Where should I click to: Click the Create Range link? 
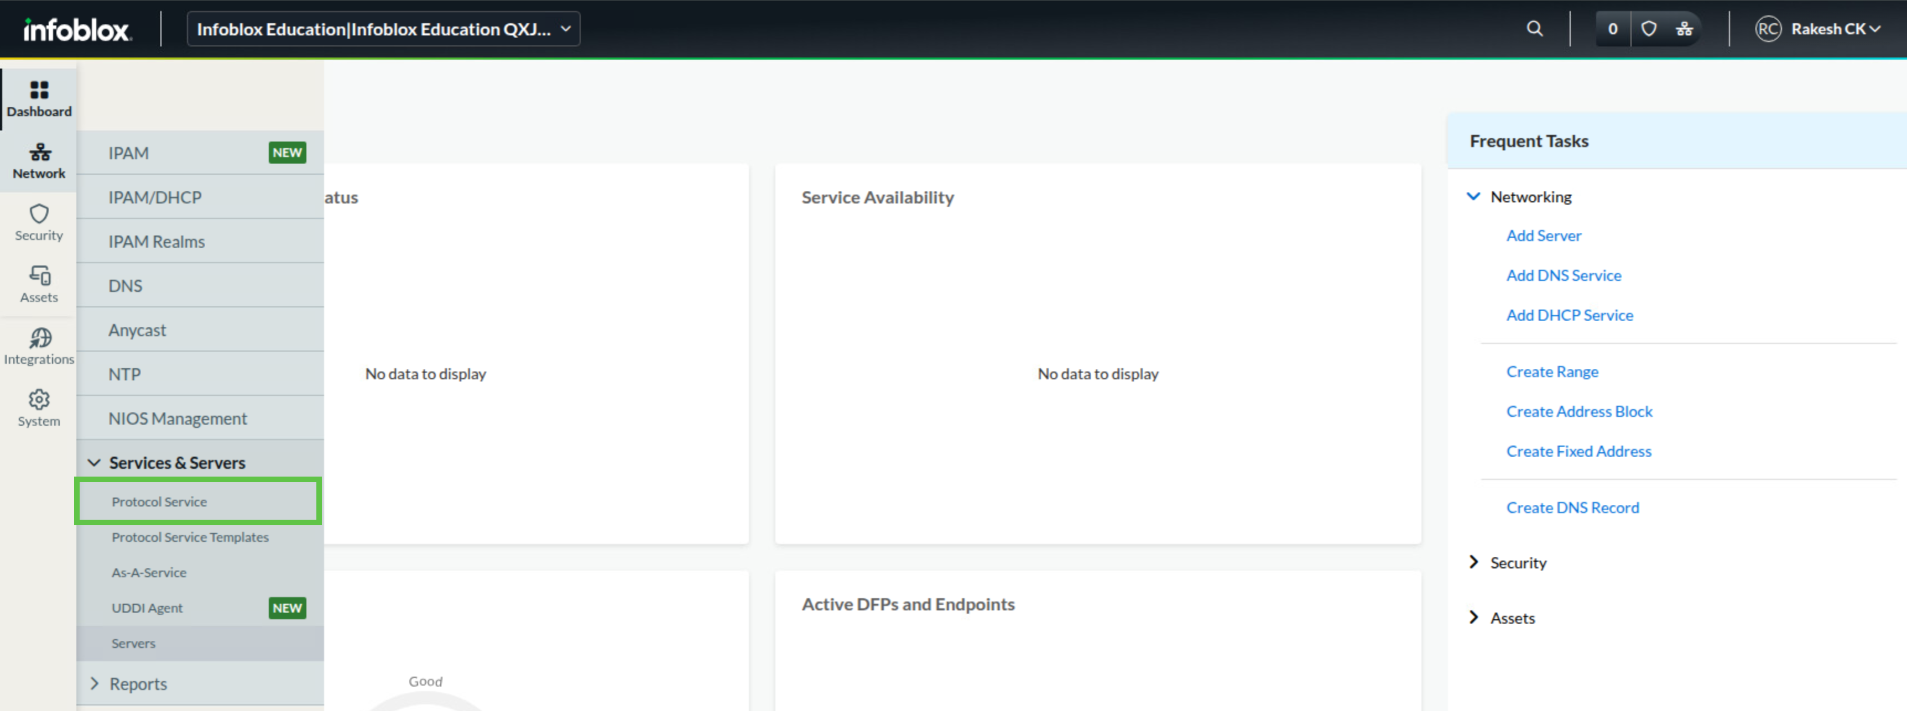pyautogui.click(x=1552, y=372)
